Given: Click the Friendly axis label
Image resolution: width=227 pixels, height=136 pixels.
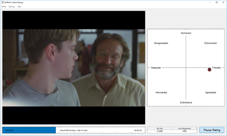Looking at the screenshot, I should click(216, 68).
